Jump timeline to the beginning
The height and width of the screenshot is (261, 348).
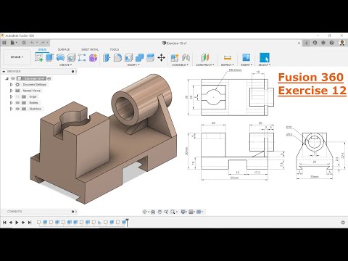(4, 223)
